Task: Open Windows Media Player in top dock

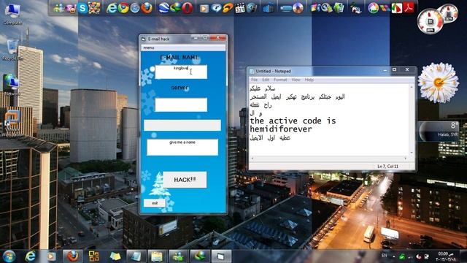Action: pyautogui.click(x=204, y=8)
